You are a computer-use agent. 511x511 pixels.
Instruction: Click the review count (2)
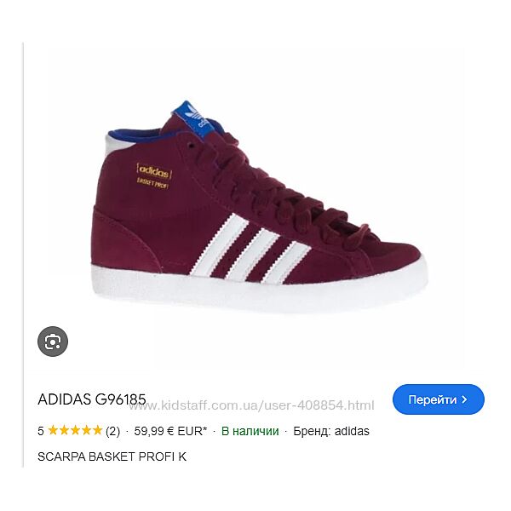pos(112,431)
